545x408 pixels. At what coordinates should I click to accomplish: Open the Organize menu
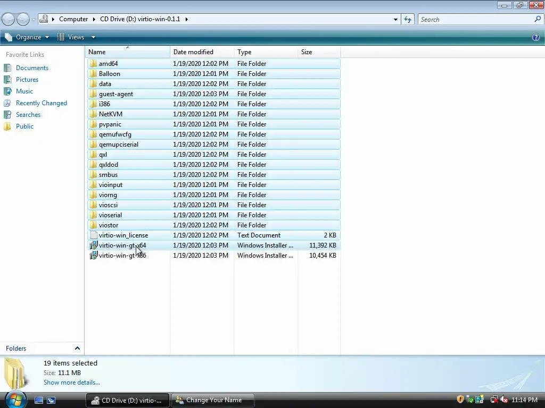(x=28, y=37)
